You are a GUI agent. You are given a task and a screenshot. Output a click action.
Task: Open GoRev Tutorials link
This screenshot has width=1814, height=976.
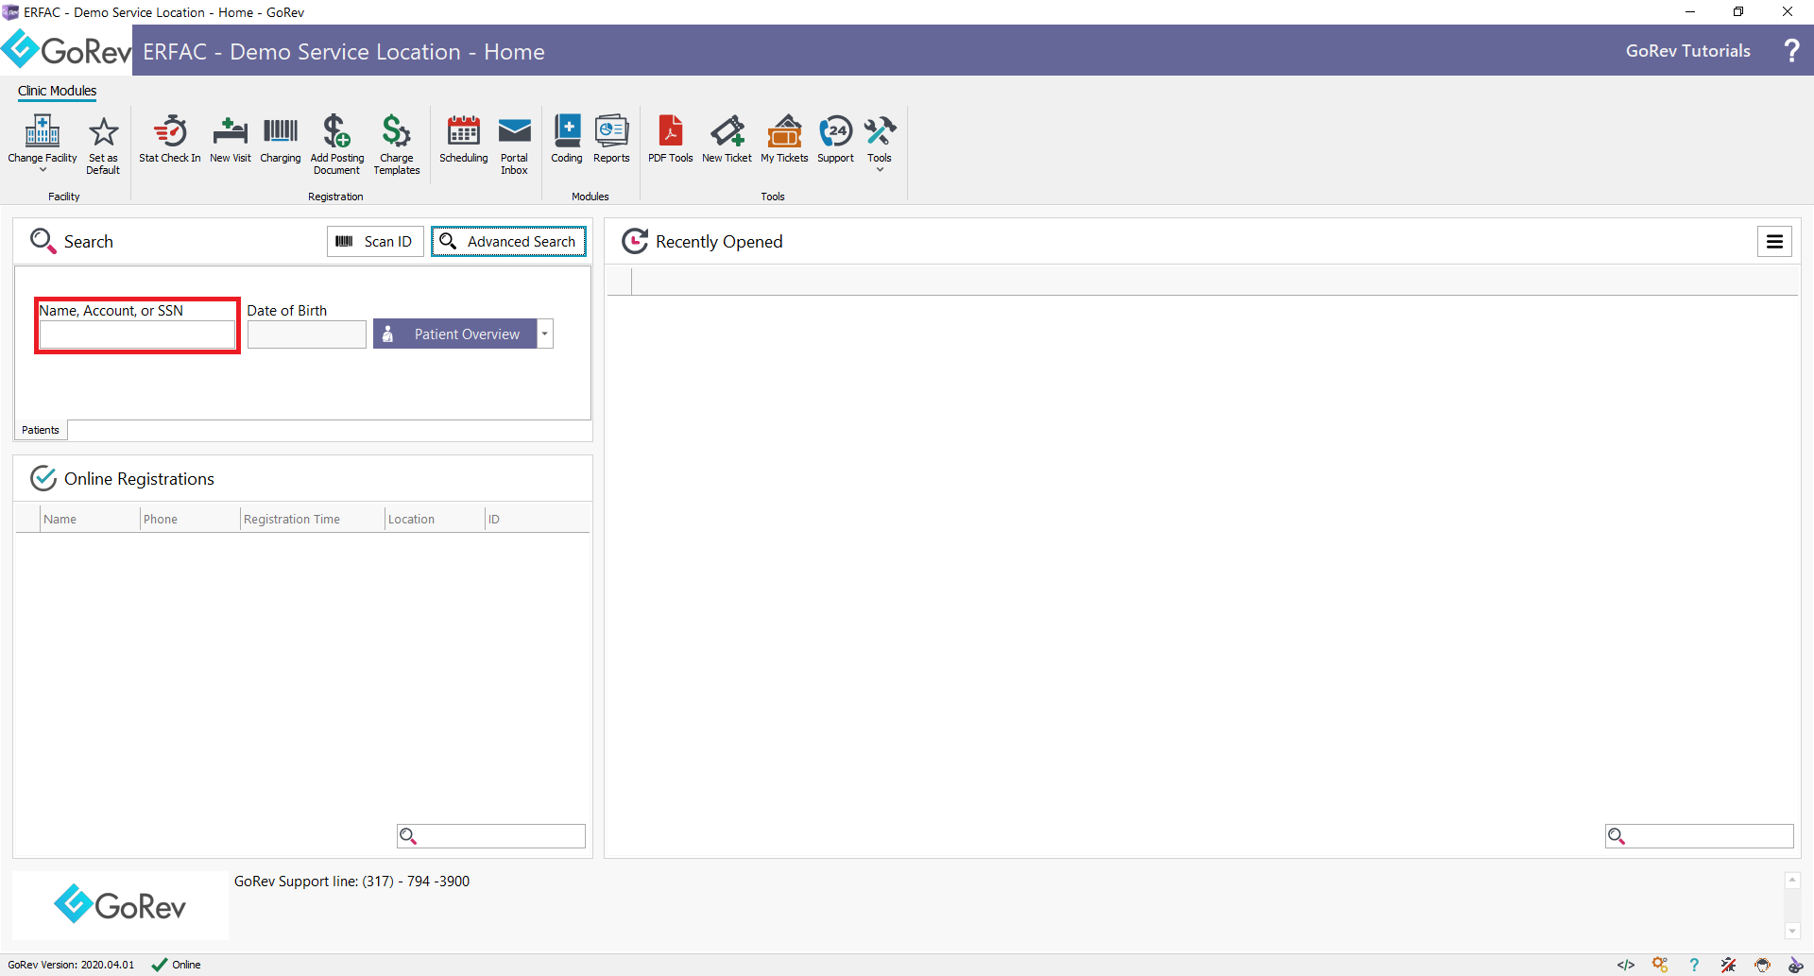1687,51
